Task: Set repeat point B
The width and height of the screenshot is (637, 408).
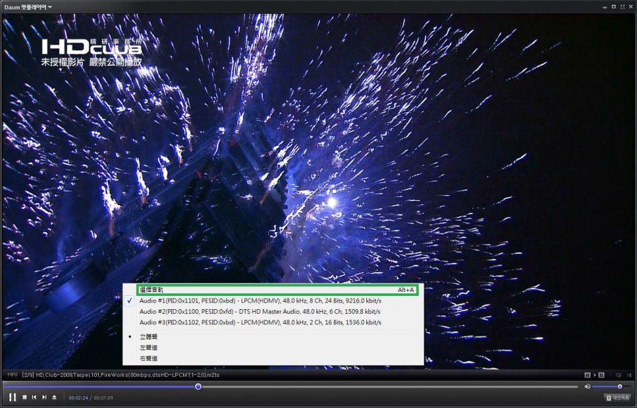Action: [601, 375]
